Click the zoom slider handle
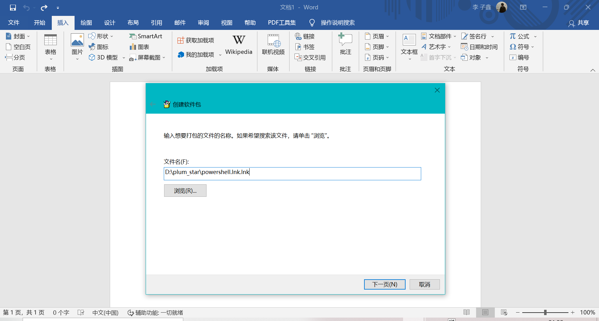 tap(545, 312)
